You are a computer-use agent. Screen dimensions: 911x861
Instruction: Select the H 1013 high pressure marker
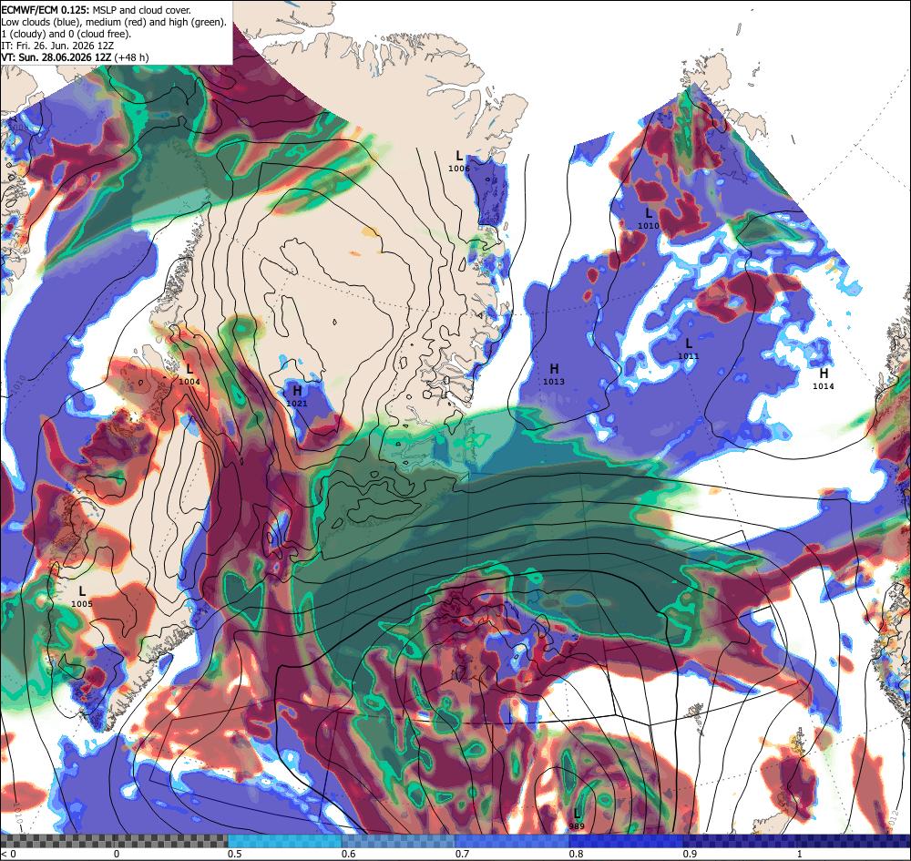554,374
